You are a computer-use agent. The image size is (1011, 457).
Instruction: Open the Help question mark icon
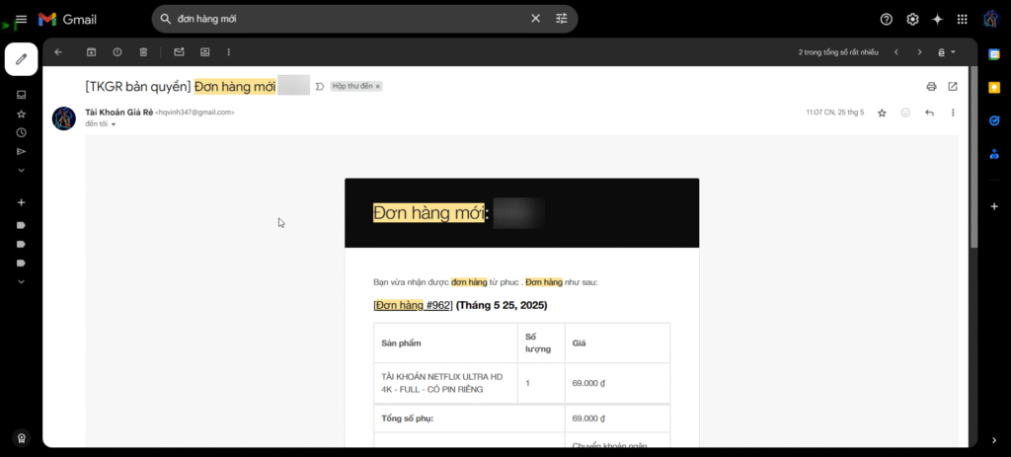(x=887, y=20)
